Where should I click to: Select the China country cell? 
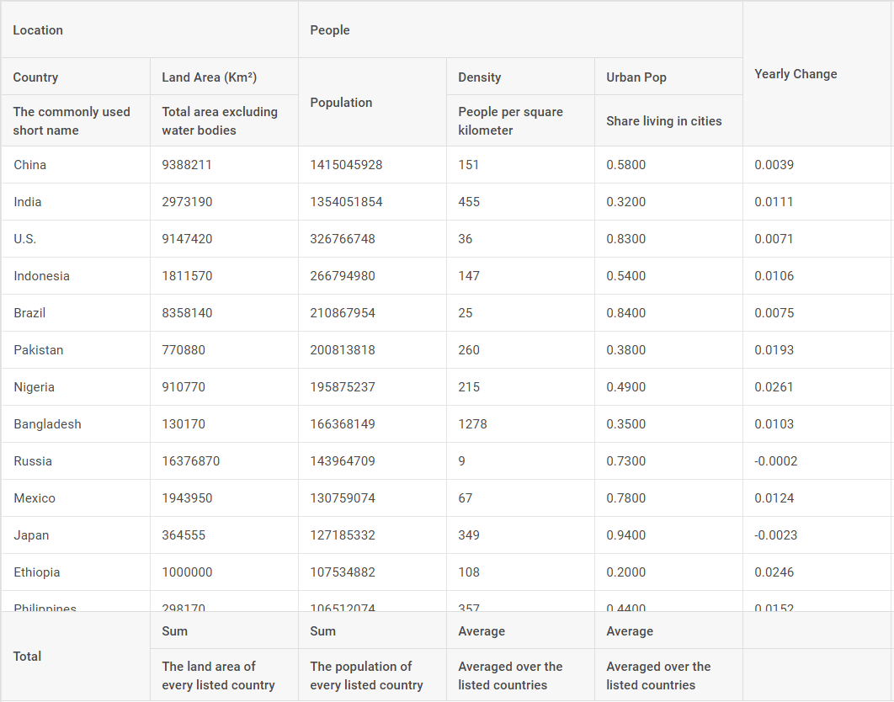[75, 165]
